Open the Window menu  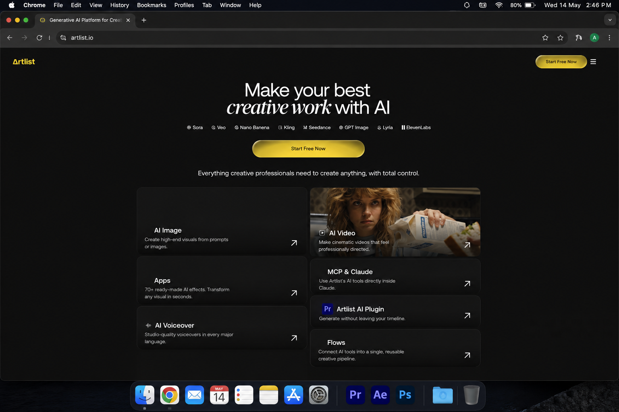pyautogui.click(x=231, y=5)
